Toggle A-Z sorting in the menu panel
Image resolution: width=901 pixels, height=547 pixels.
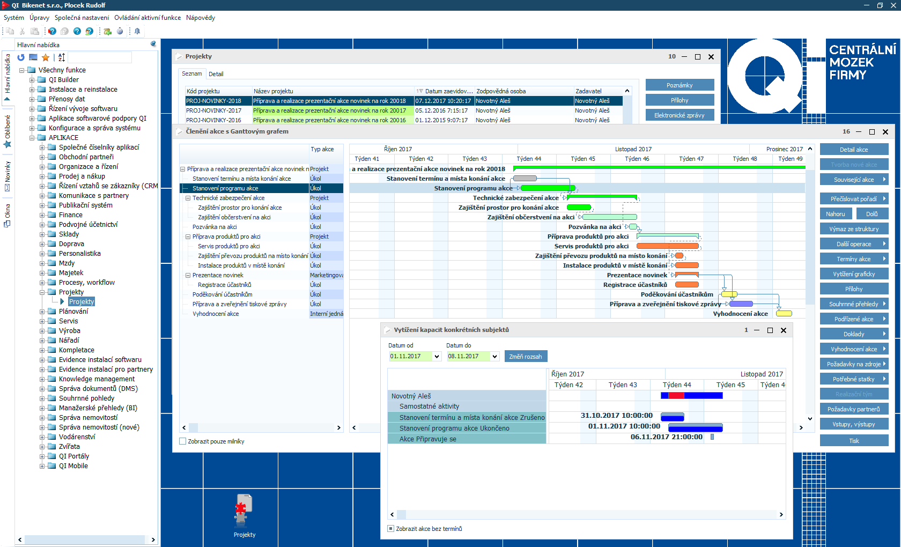[62, 57]
